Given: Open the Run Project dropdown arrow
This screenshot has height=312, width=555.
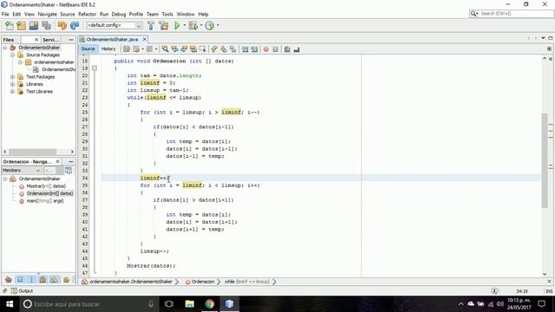Looking at the screenshot, I should [185, 25].
